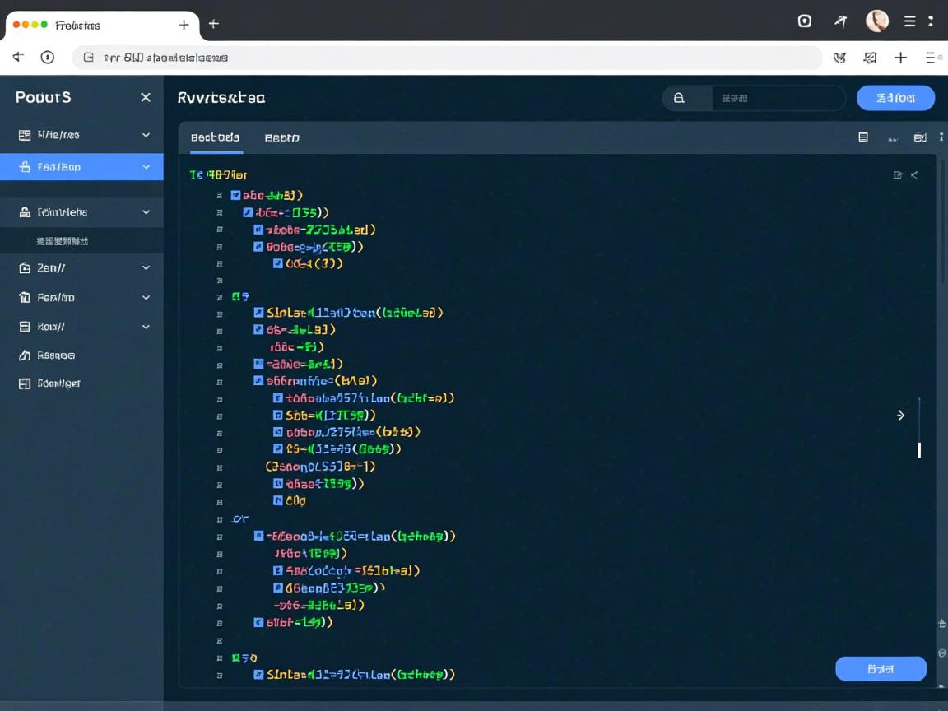Expand the Zen// sidebar section chevron
Screen dimensions: 948x711
pos(146,267)
